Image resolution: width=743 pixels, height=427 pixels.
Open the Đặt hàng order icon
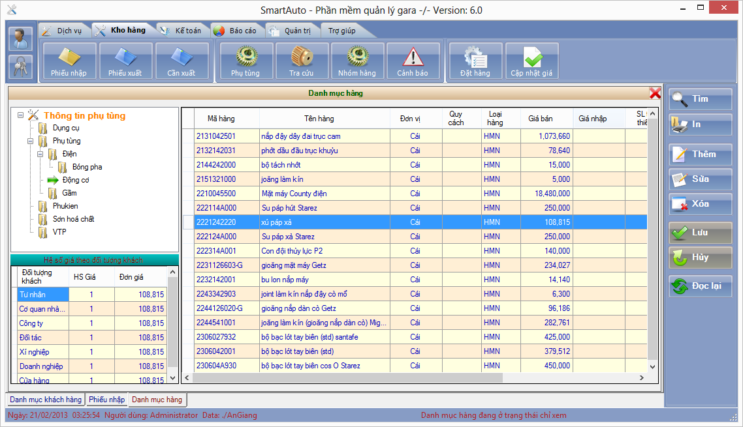coord(475,61)
